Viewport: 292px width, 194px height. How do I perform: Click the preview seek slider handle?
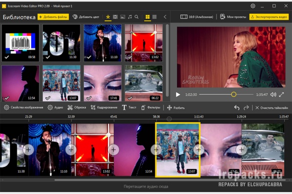(234, 95)
